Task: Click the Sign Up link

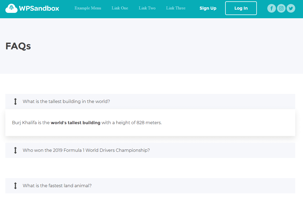Action: click(208, 8)
